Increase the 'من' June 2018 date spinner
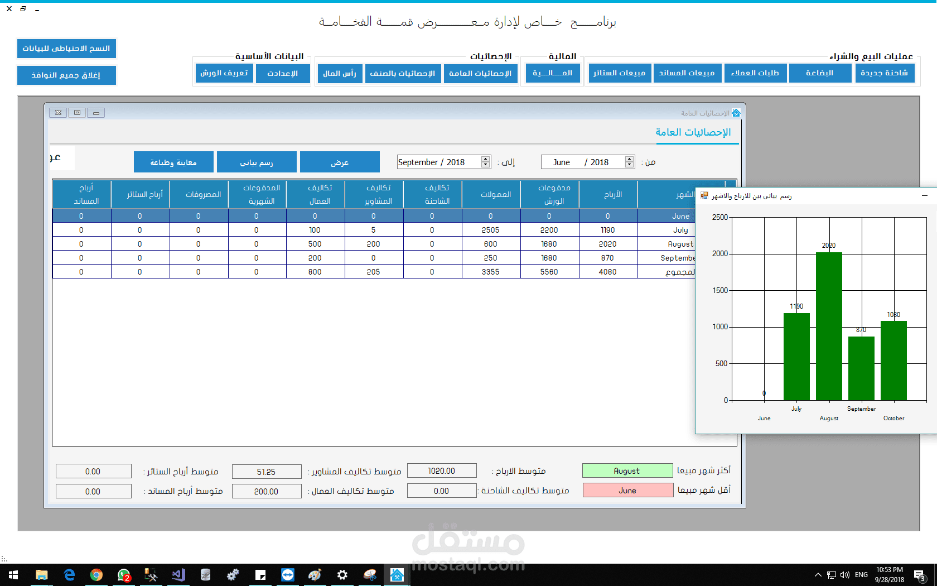This screenshot has height=586, width=937. pyautogui.click(x=630, y=159)
